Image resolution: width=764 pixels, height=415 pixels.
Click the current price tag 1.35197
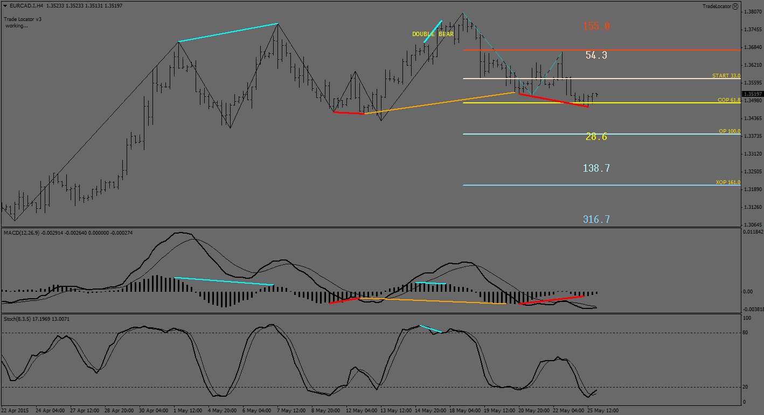point(752,94)
